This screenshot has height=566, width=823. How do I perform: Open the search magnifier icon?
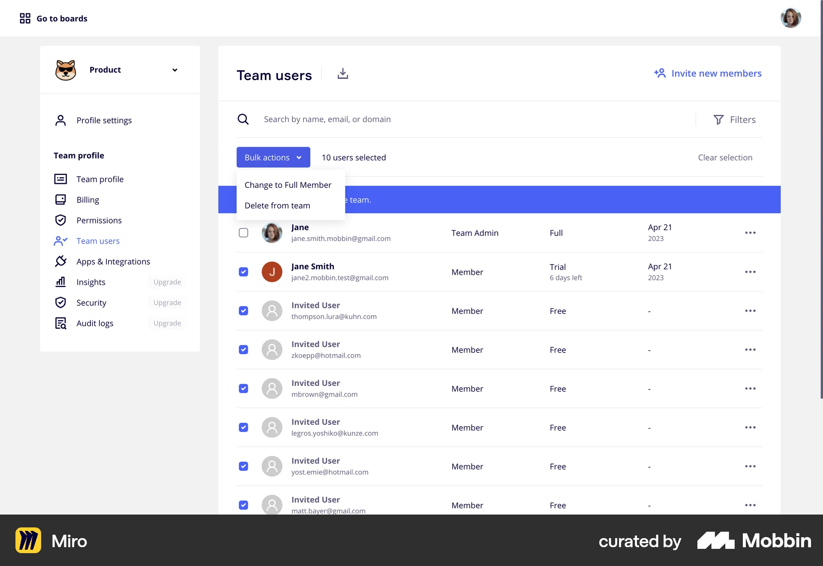pos(243,119)
